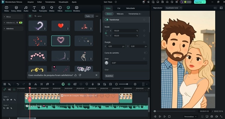
Task: Select the glowing pink heart sticker thumbnail
Action: [61, 41]
